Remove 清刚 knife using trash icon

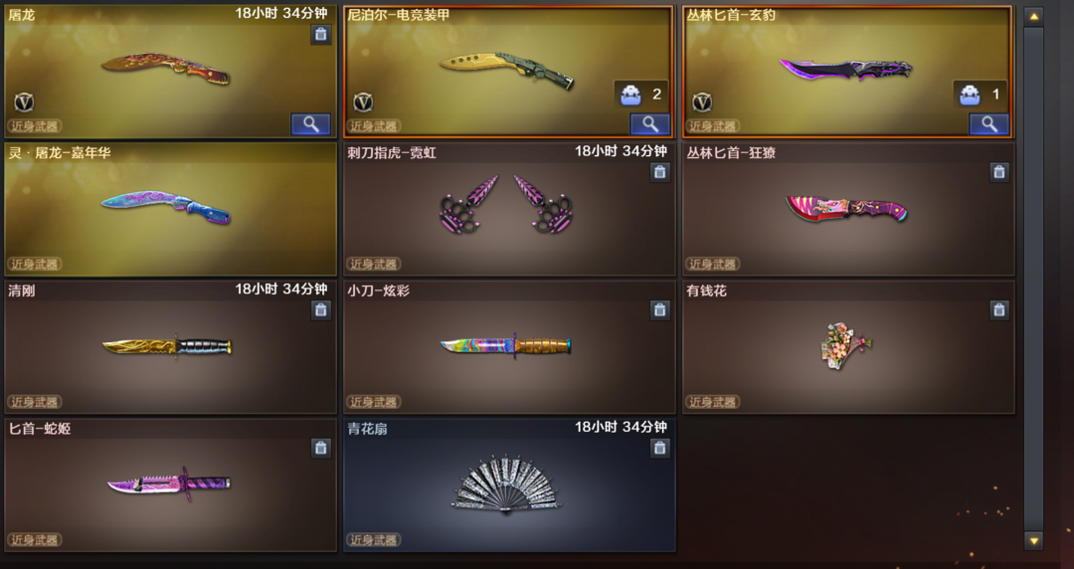pyautogui.click(x=320, y=309)
